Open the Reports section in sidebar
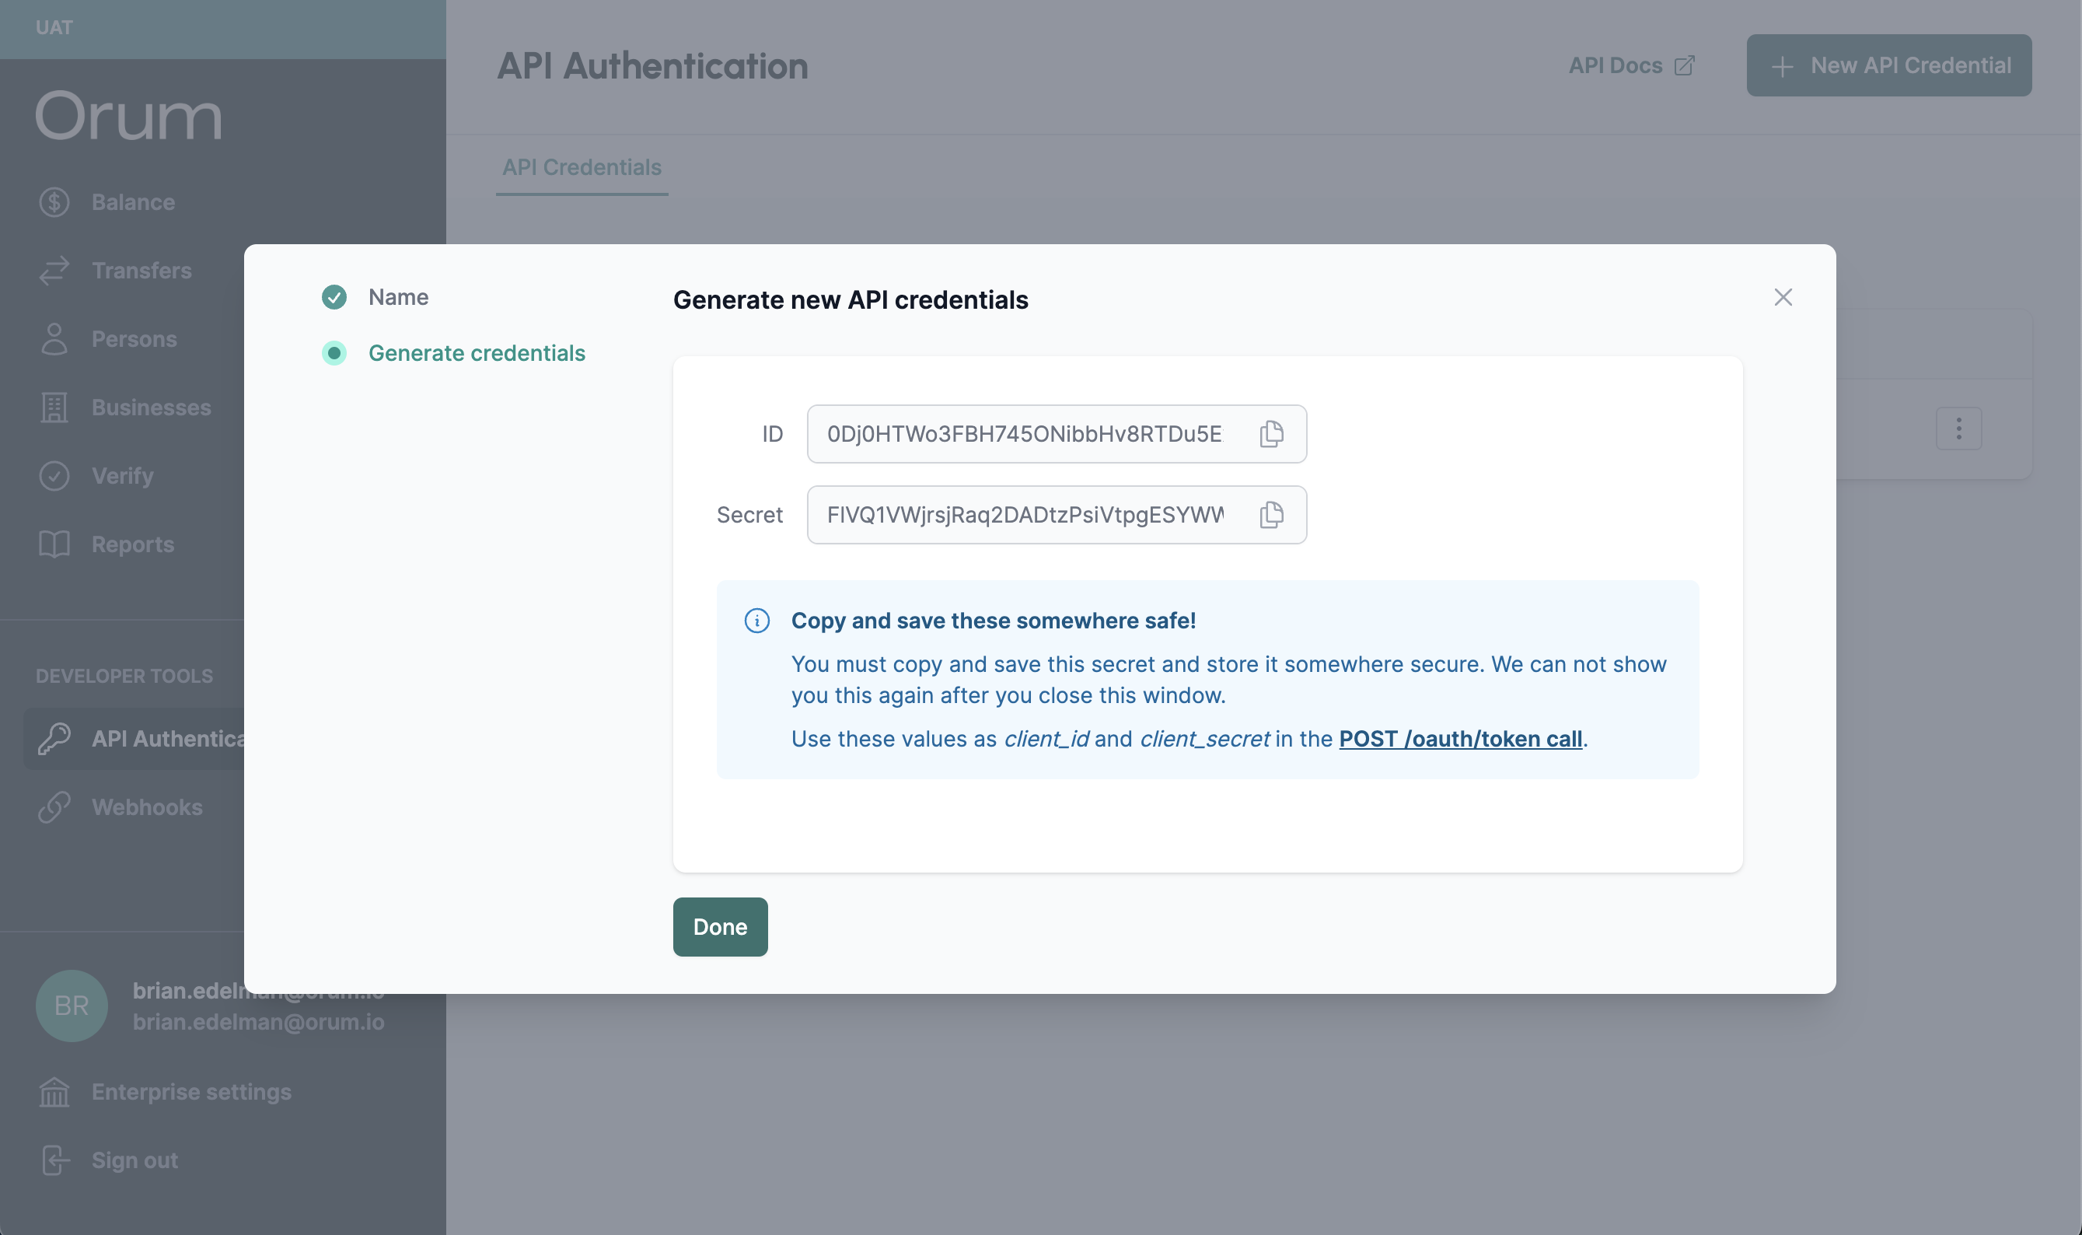The image size is (2082, 1235). tap(132, 543)
